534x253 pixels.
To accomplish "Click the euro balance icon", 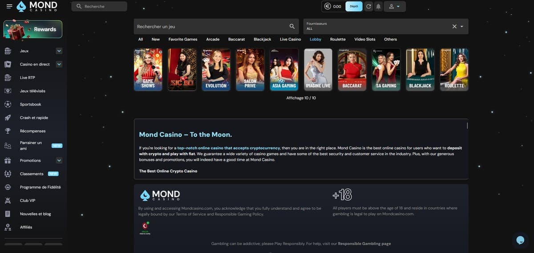I will 328,6.
